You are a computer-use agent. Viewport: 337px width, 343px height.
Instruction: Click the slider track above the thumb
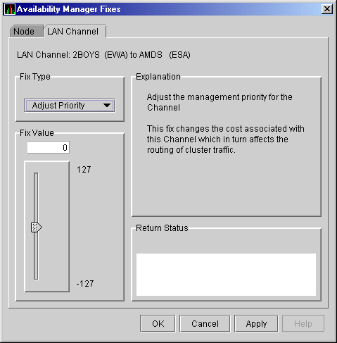tap(36, 197)
